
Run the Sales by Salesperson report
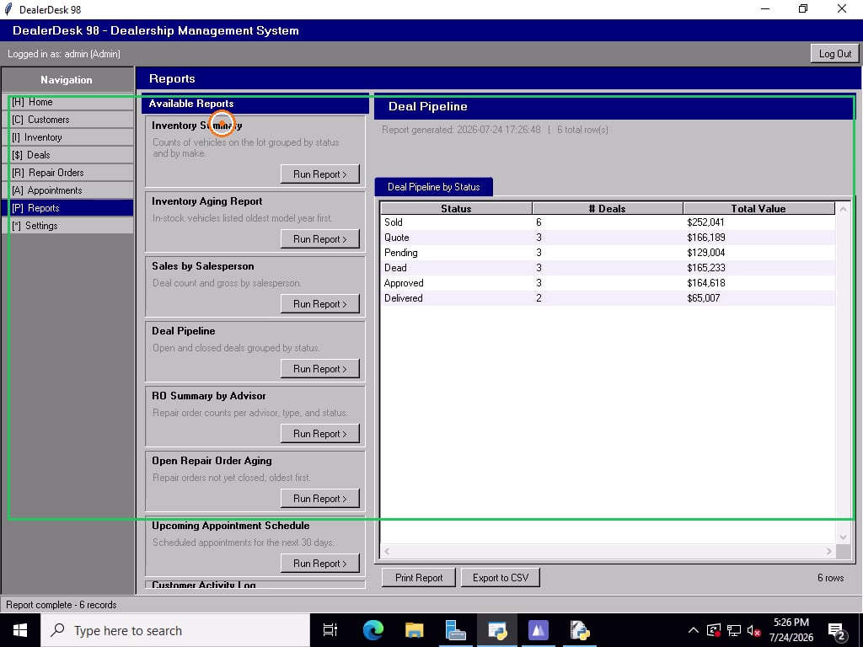[319, 303]
